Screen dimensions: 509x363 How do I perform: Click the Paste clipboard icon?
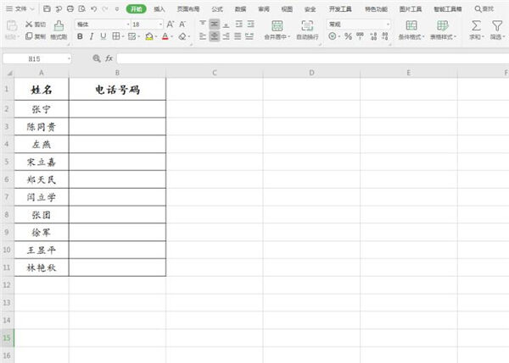pyautogui.click(x=12, y=25)
